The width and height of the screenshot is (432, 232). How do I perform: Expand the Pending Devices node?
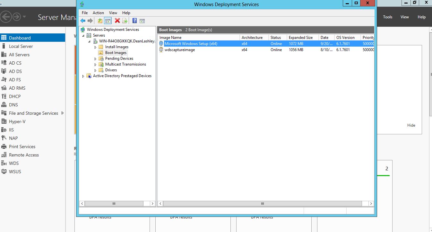point(95,59)
